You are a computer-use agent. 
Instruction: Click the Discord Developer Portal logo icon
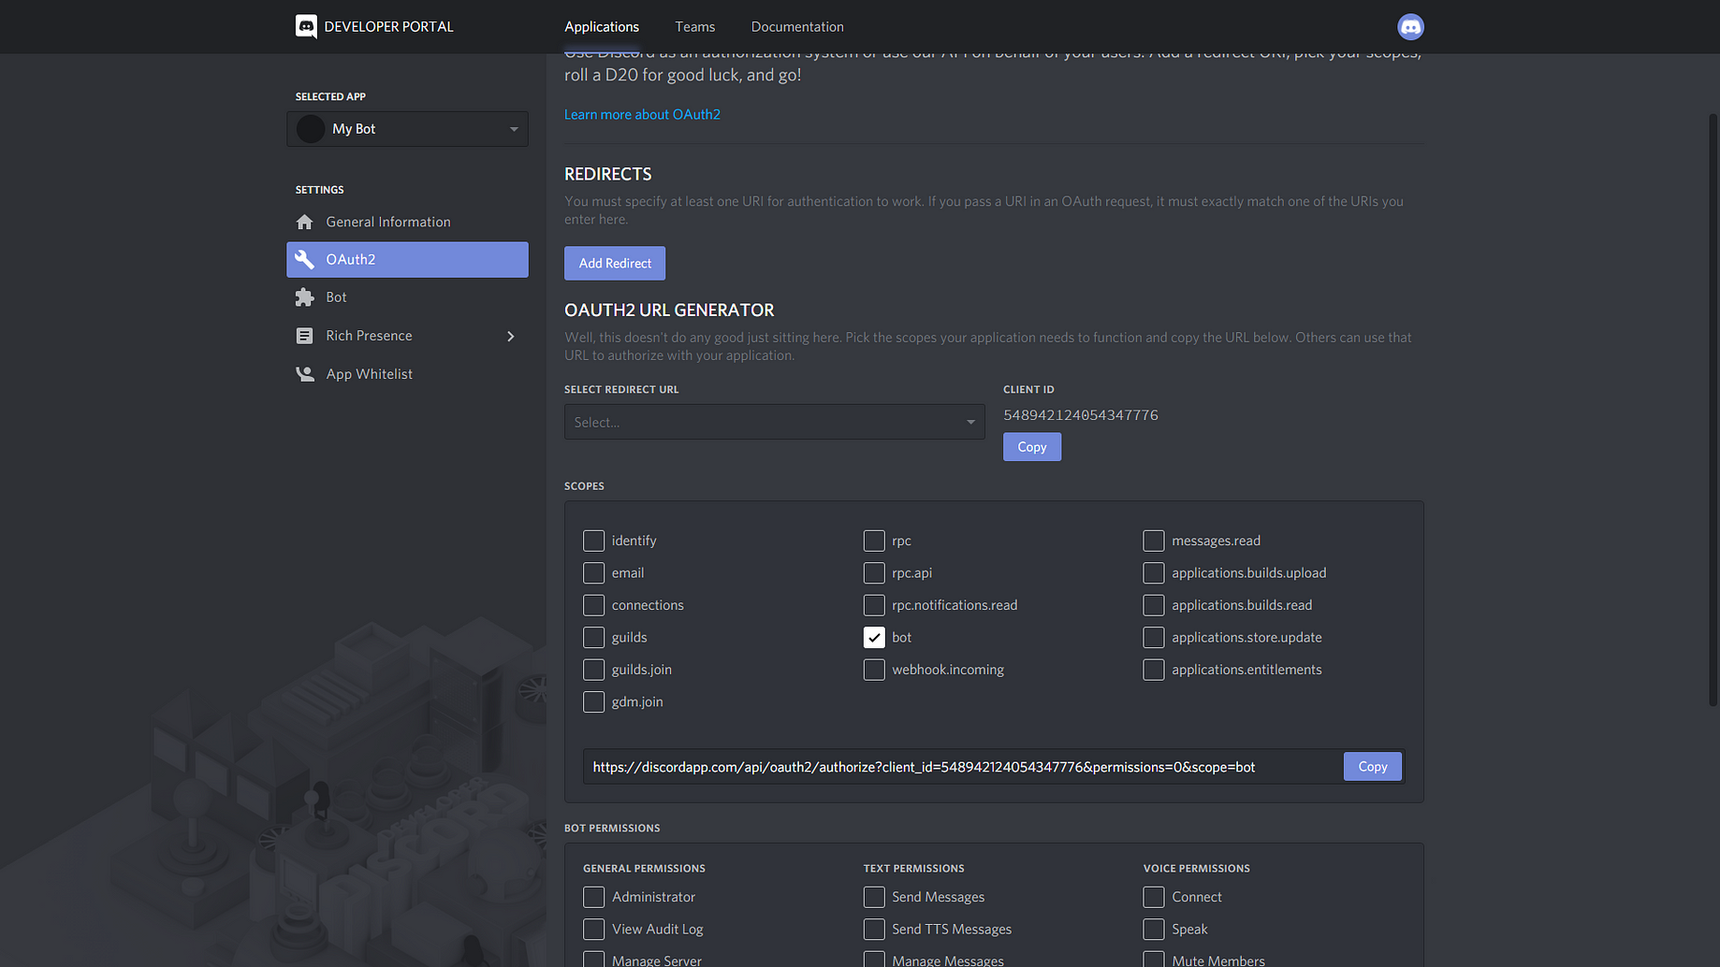306,26
